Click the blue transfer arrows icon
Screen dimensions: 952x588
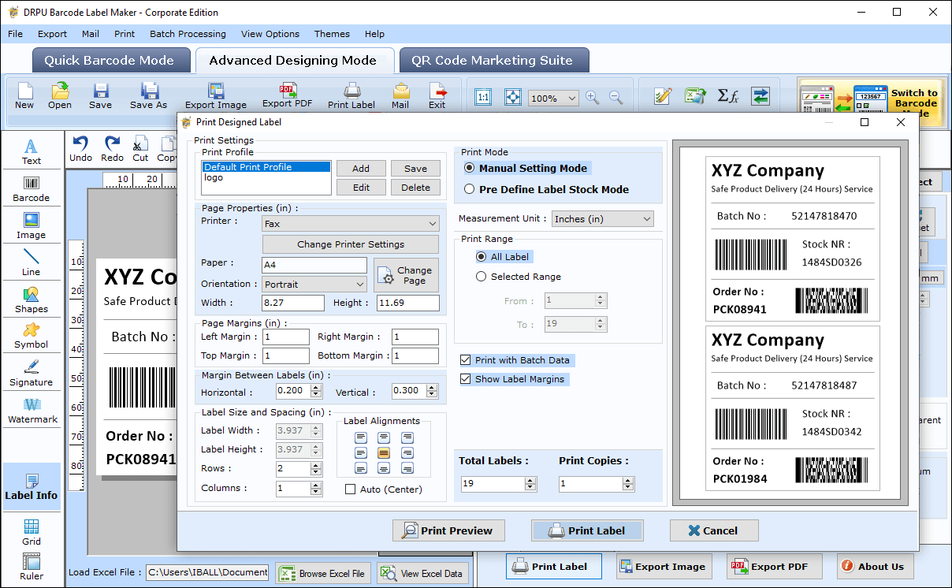760,96
